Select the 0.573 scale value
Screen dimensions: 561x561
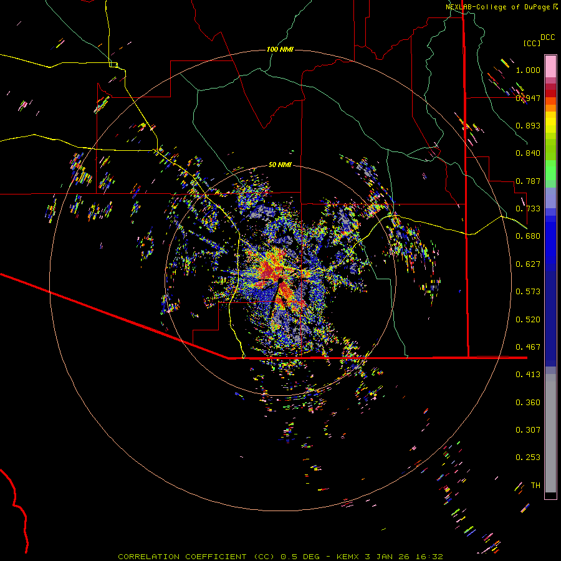528,291
